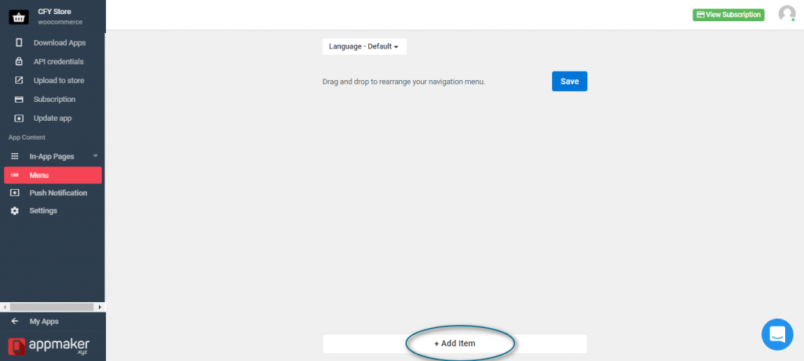
Task: Save the navigation menu
Action: (x=569, y=81)
